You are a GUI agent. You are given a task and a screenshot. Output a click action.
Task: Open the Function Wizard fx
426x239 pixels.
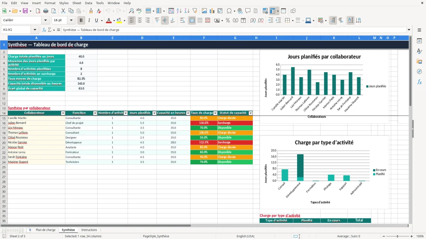point(44,30)
